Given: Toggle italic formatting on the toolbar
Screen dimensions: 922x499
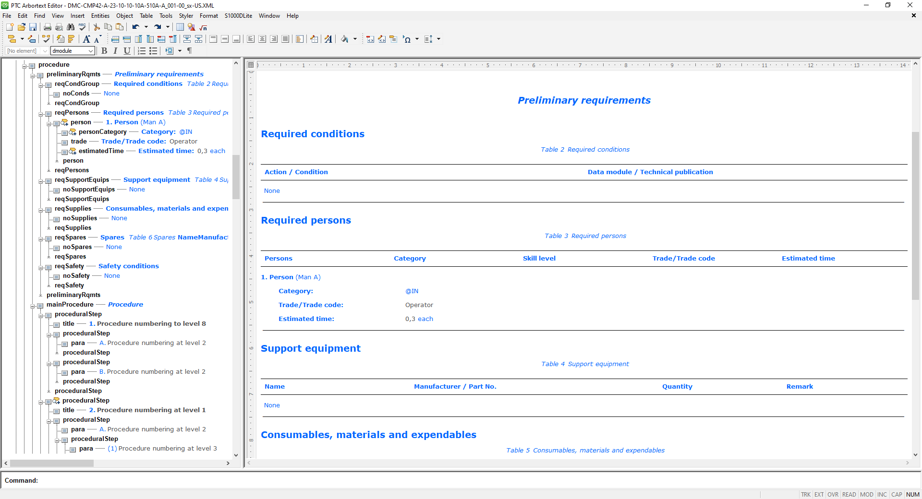Looking at the screenshot, I should [115, 51].
